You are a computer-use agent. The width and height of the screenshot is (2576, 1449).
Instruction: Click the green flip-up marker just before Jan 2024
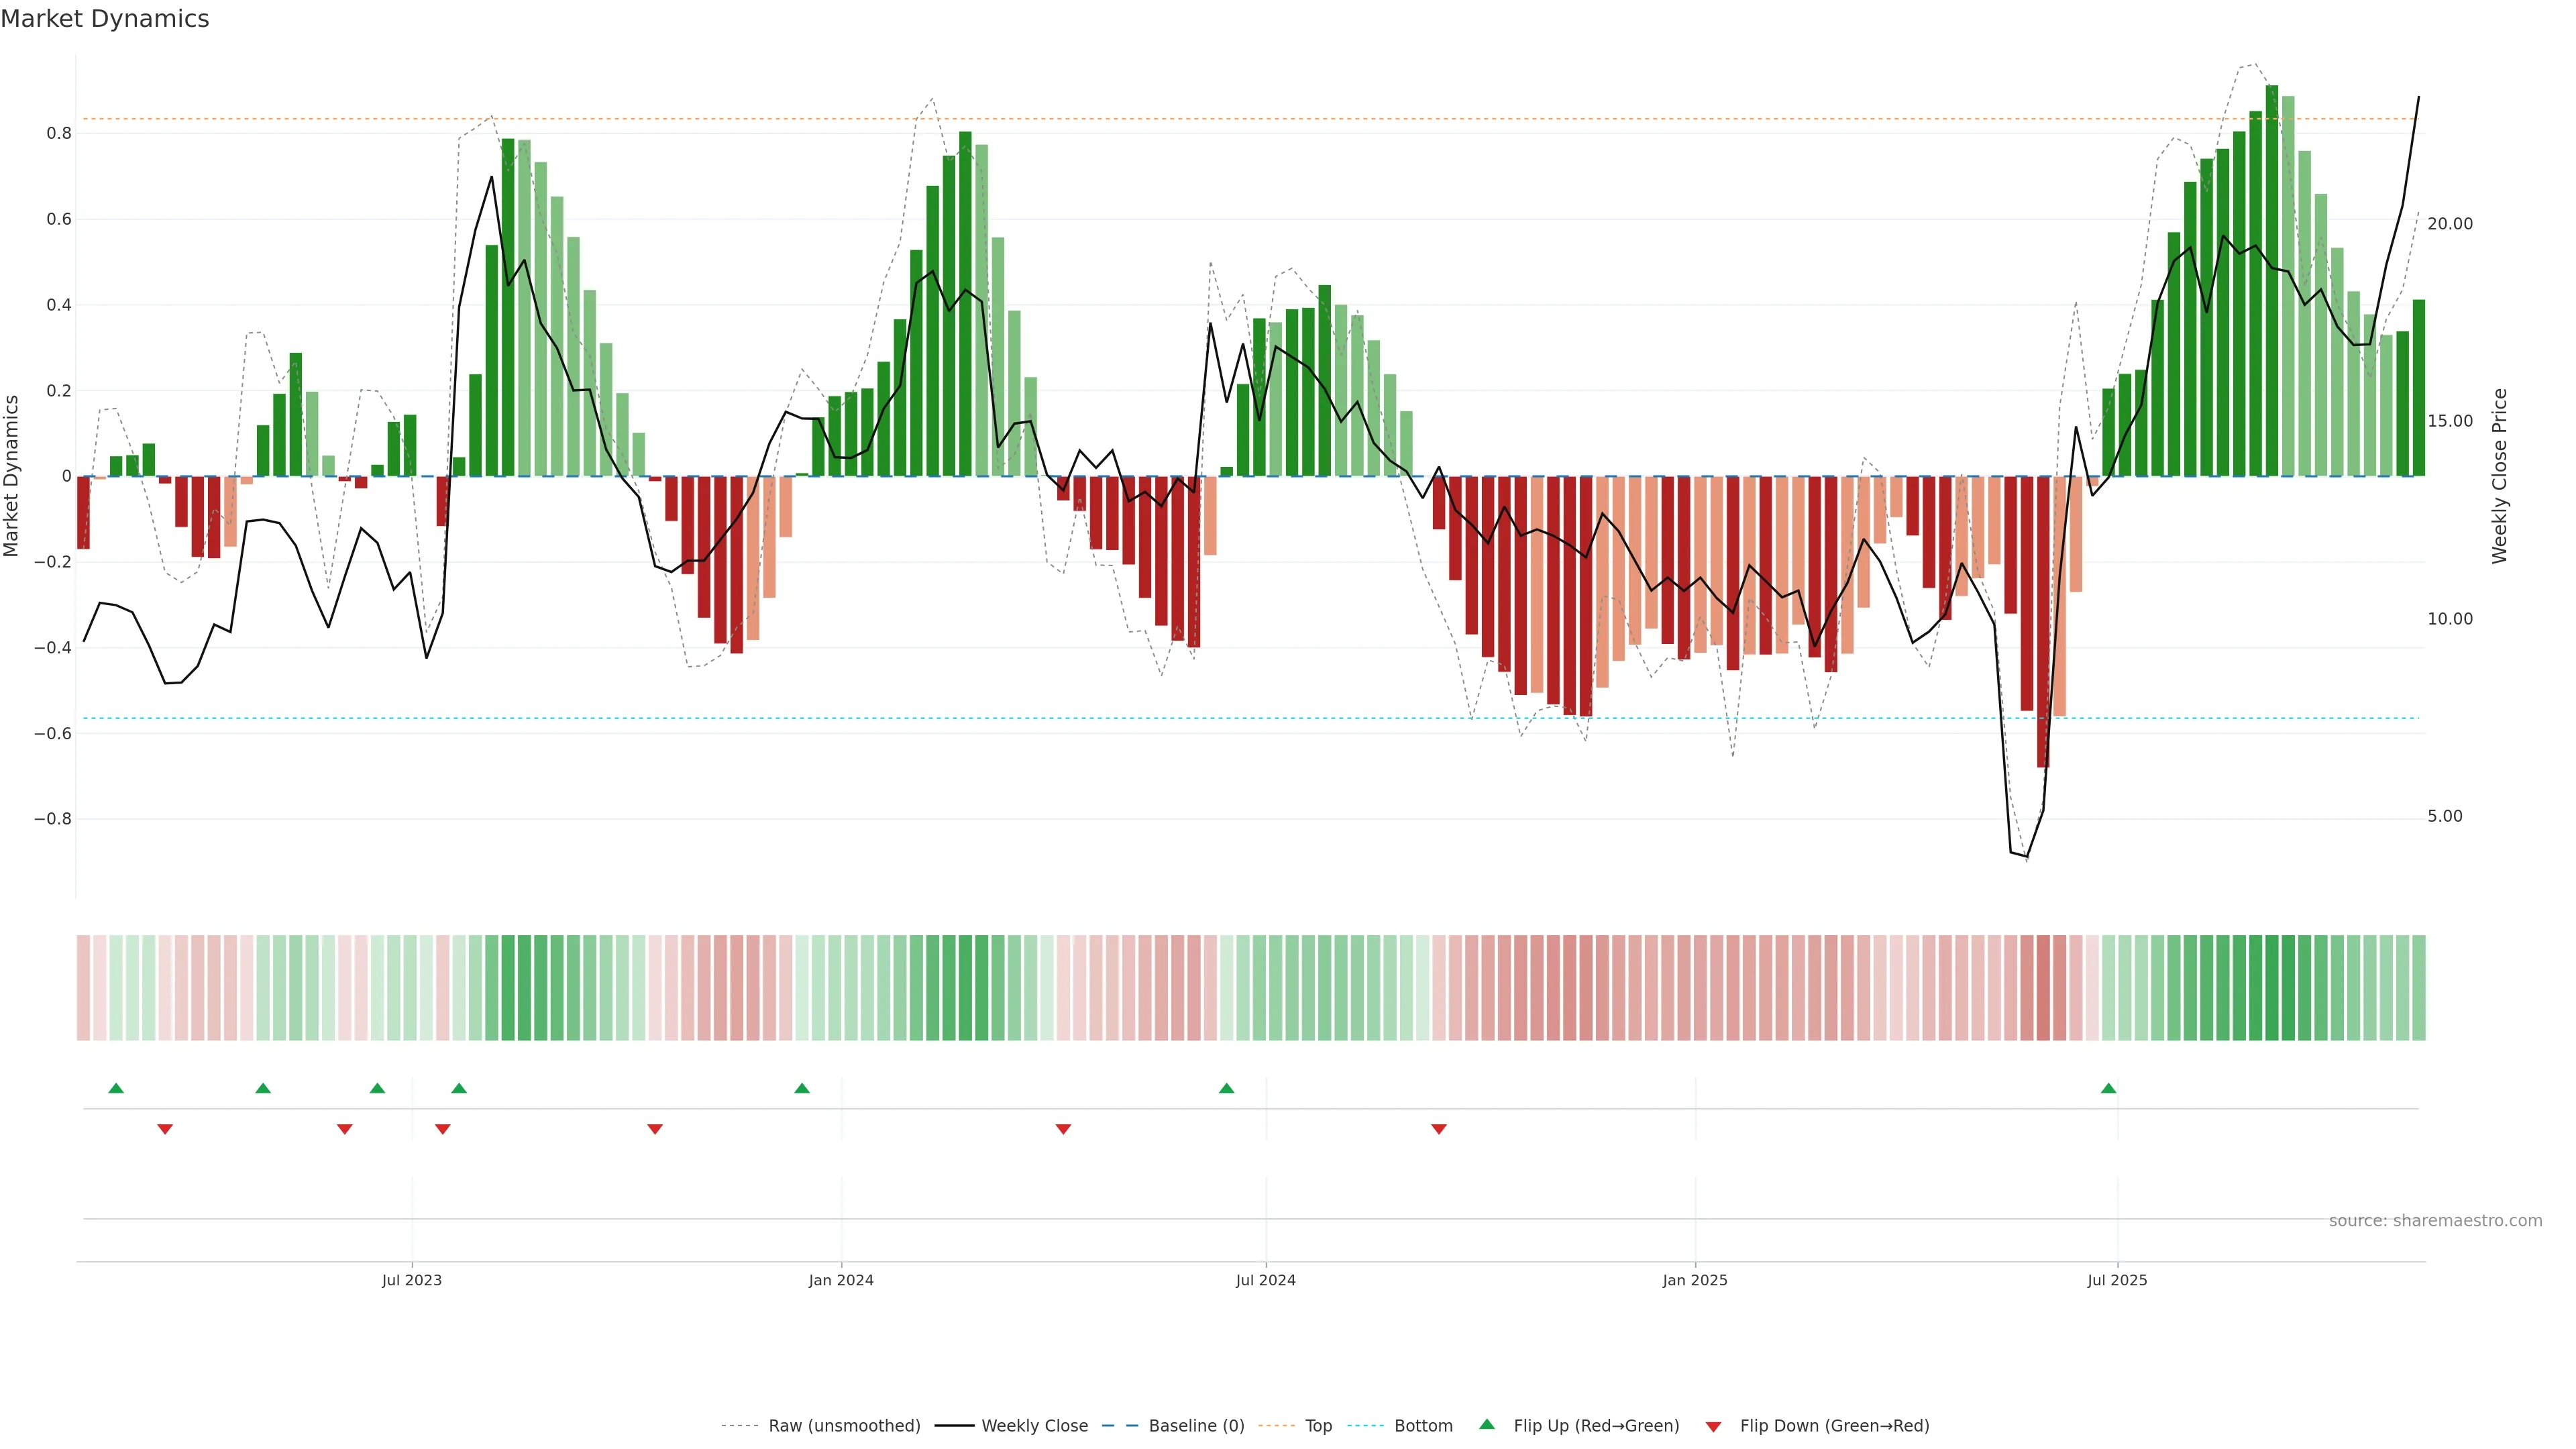(x=802, y=1088)
